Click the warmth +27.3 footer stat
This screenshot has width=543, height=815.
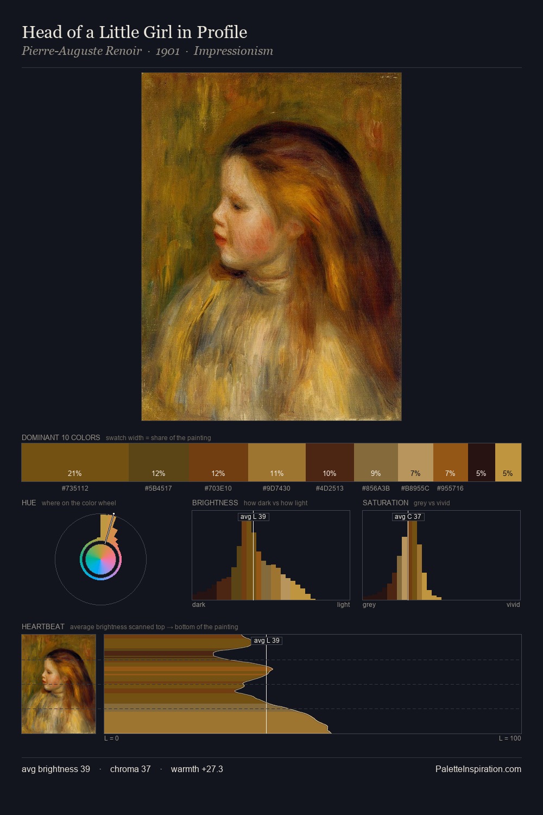[197, 769]
